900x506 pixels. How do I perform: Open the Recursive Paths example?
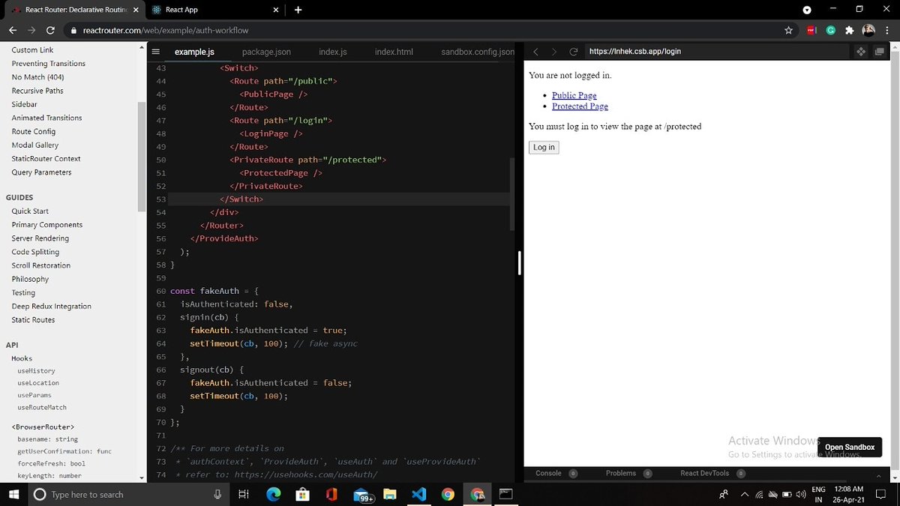tap(37, 91)
